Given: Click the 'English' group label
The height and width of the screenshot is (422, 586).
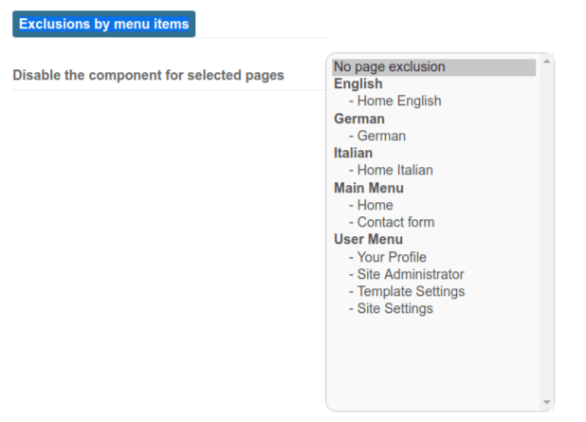Looking at the screenshot, I should point(358,84).
